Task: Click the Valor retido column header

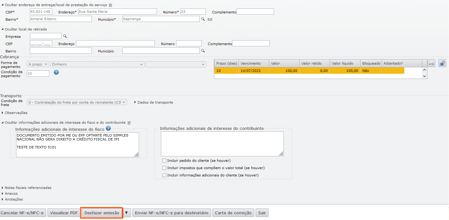Action: pyautogui.click(x=315, y=63)
